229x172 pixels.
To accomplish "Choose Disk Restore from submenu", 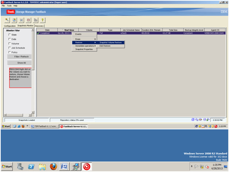I will tap(110, 46).
